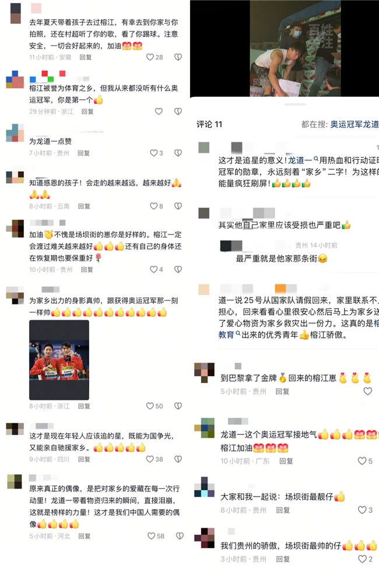Tap dislike on the Sichuan comment
The width and height of the screenshot is (379, 568).
coord(178,459)
